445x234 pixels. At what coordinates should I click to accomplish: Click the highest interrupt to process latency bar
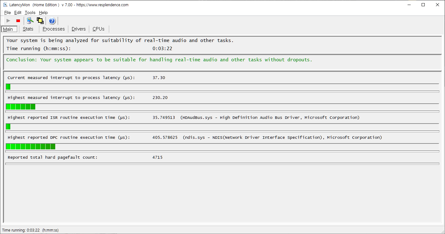pos(222,107)
